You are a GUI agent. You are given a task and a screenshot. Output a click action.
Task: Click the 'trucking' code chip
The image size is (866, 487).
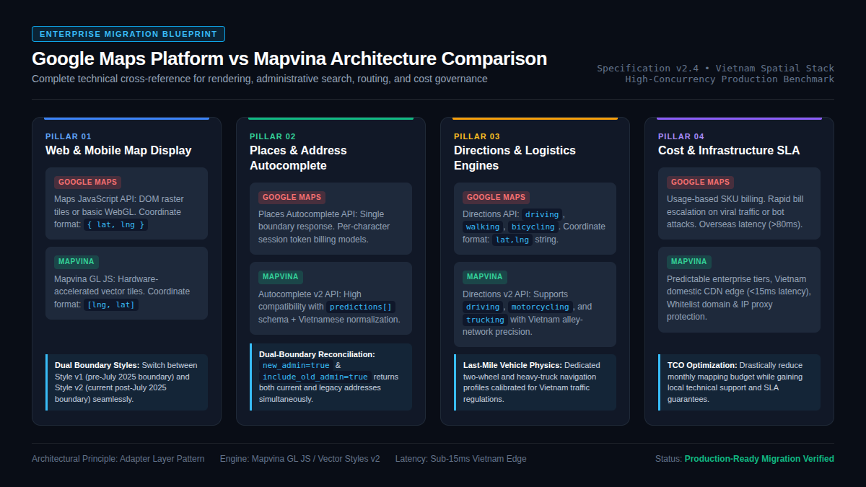[486, 320]
